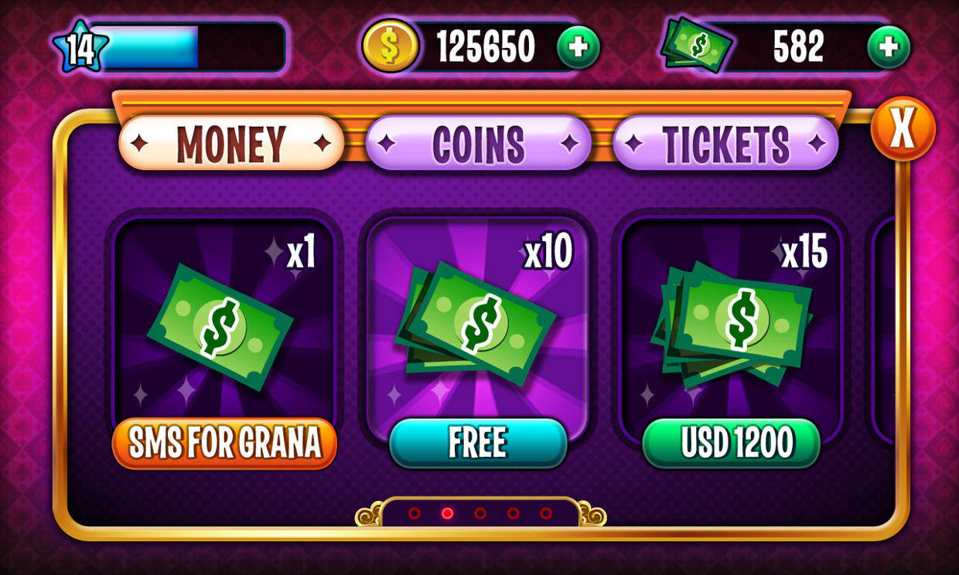Go to first page indicator dot
Screen dimensions: 959x575
[415, 513]
